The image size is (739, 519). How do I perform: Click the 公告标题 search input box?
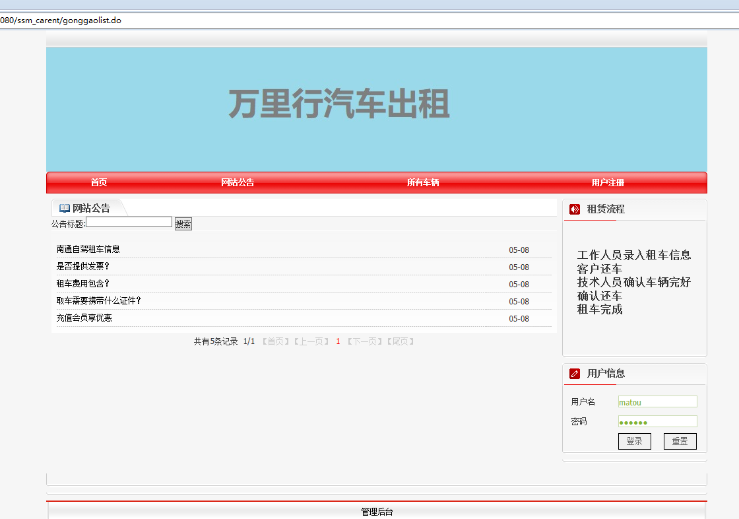[129, 221]
